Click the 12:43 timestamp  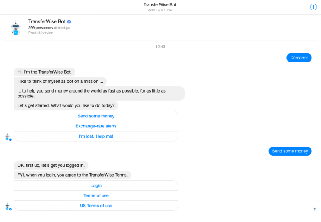coord(160,47)
